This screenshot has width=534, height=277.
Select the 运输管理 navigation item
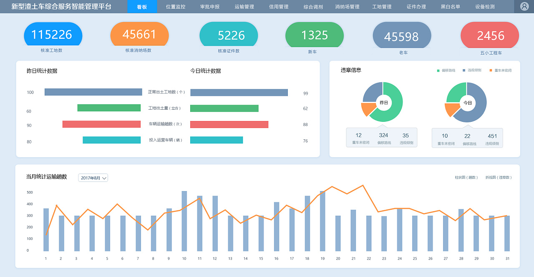(x=244, y=7)
